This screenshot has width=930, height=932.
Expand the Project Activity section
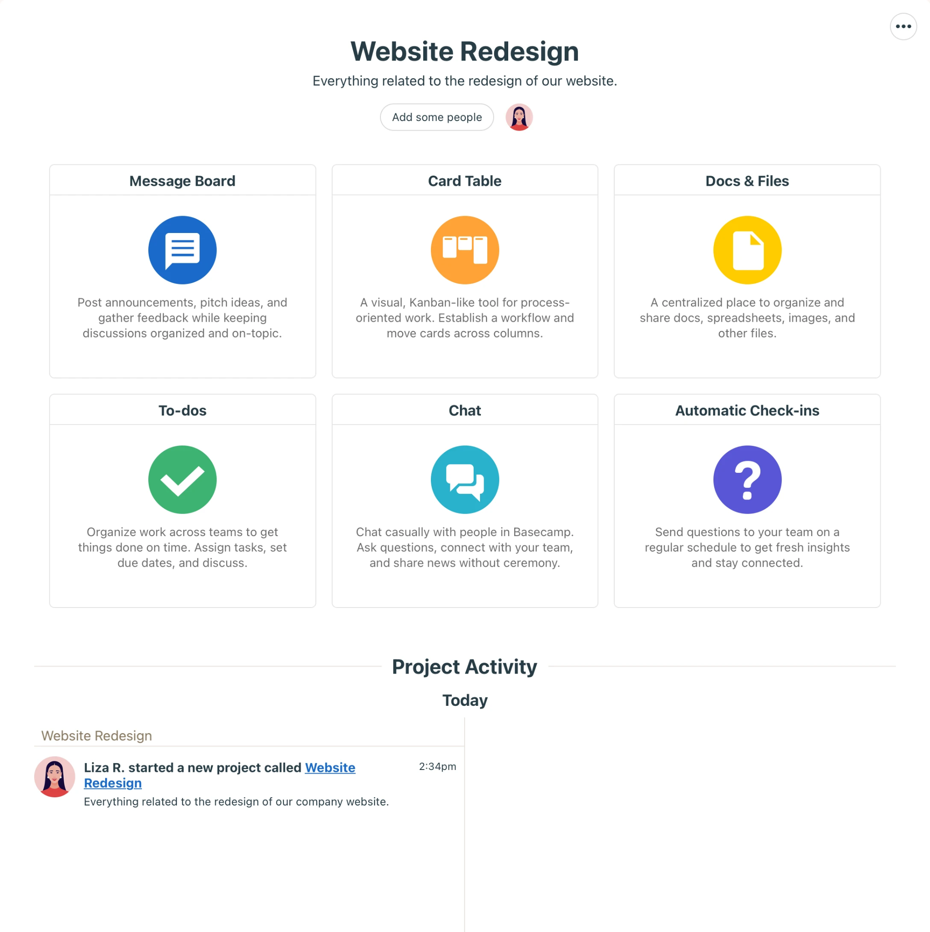point(465,666)
